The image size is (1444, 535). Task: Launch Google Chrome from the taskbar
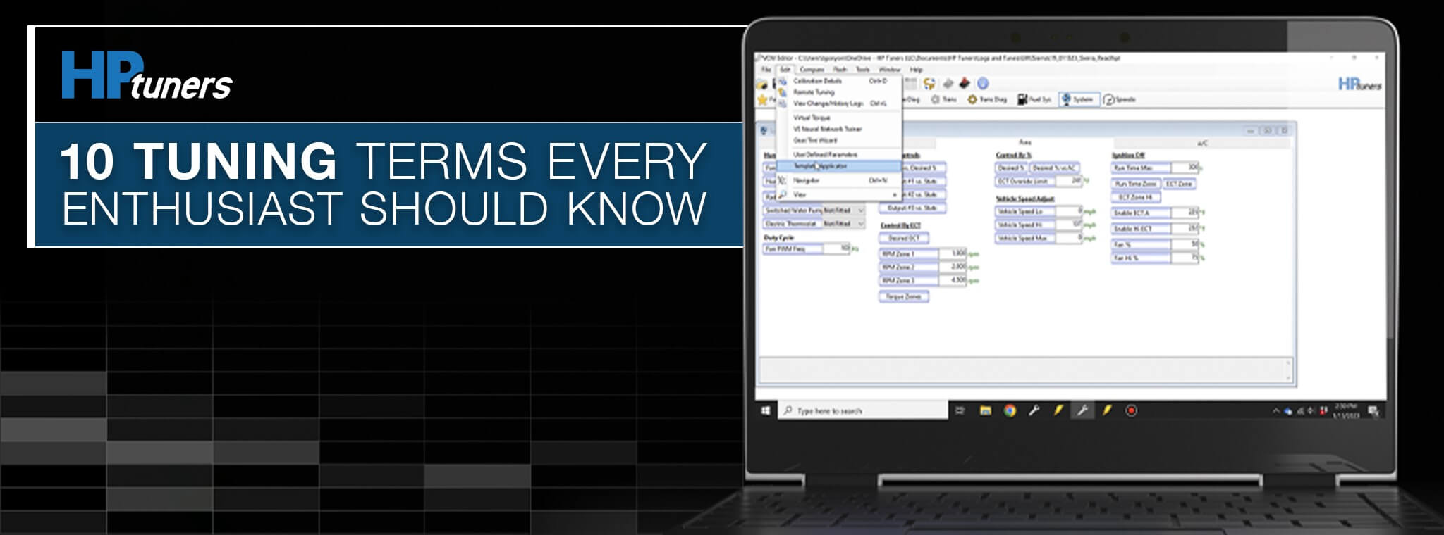1010,410
